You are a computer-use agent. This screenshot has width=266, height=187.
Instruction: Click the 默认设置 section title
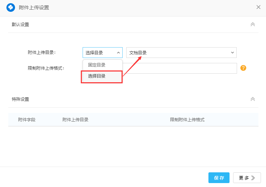pyautogui.click(x=20, y=25)
